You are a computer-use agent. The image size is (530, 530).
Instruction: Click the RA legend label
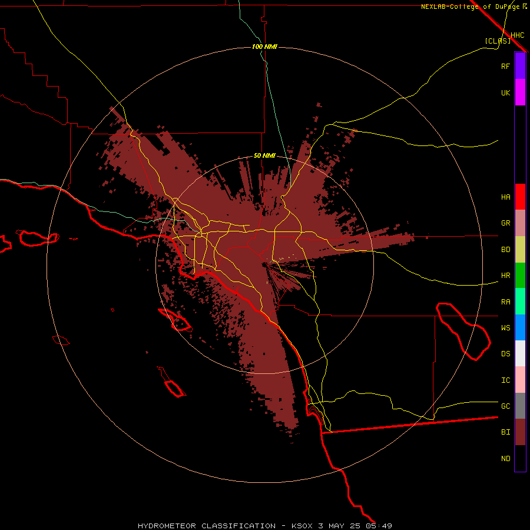pyautogui.click(x=505, y=302)
